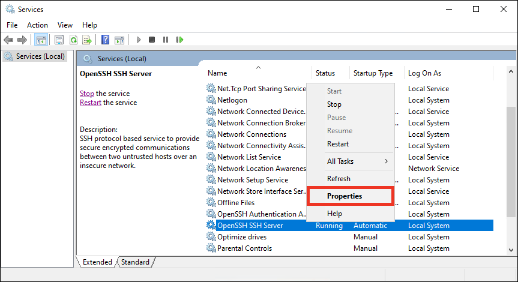
Task: Open the Action menu
Action: click(x=37, y=25)
